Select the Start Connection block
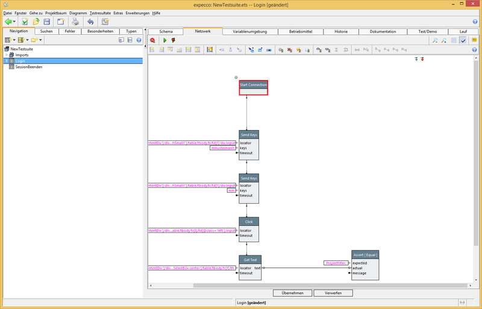This screenshot has height=309, width=482. (x=253, y=85)
